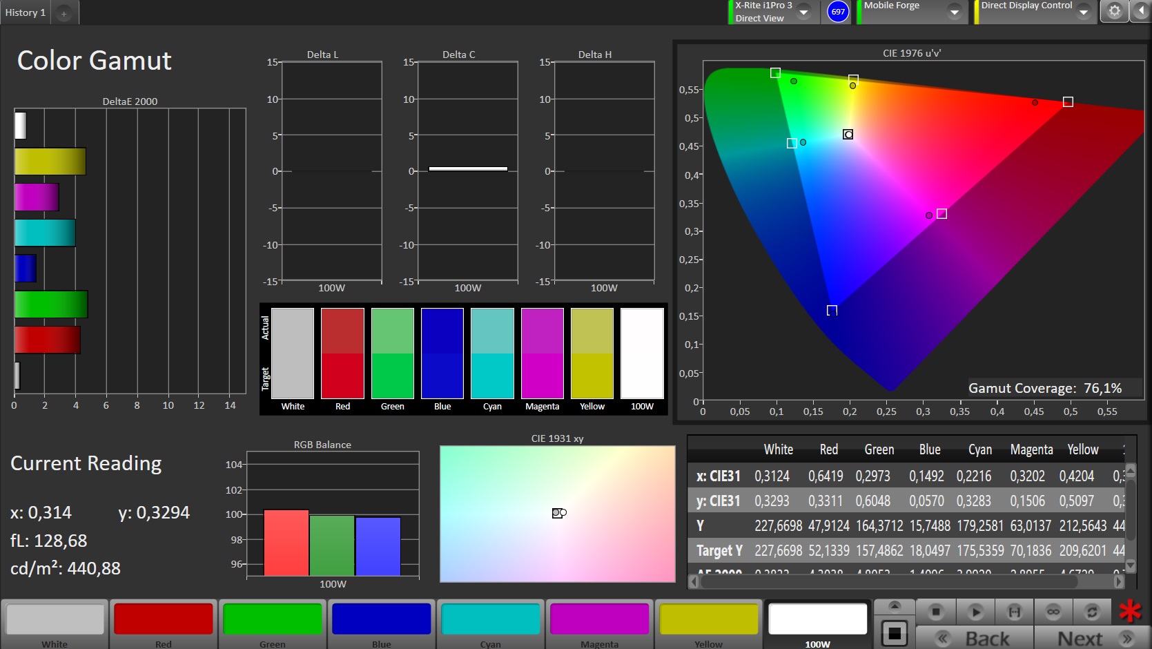1152x649 pixels.
Task: Expand pattern list with the up arrow
Action: click(895, 606)
